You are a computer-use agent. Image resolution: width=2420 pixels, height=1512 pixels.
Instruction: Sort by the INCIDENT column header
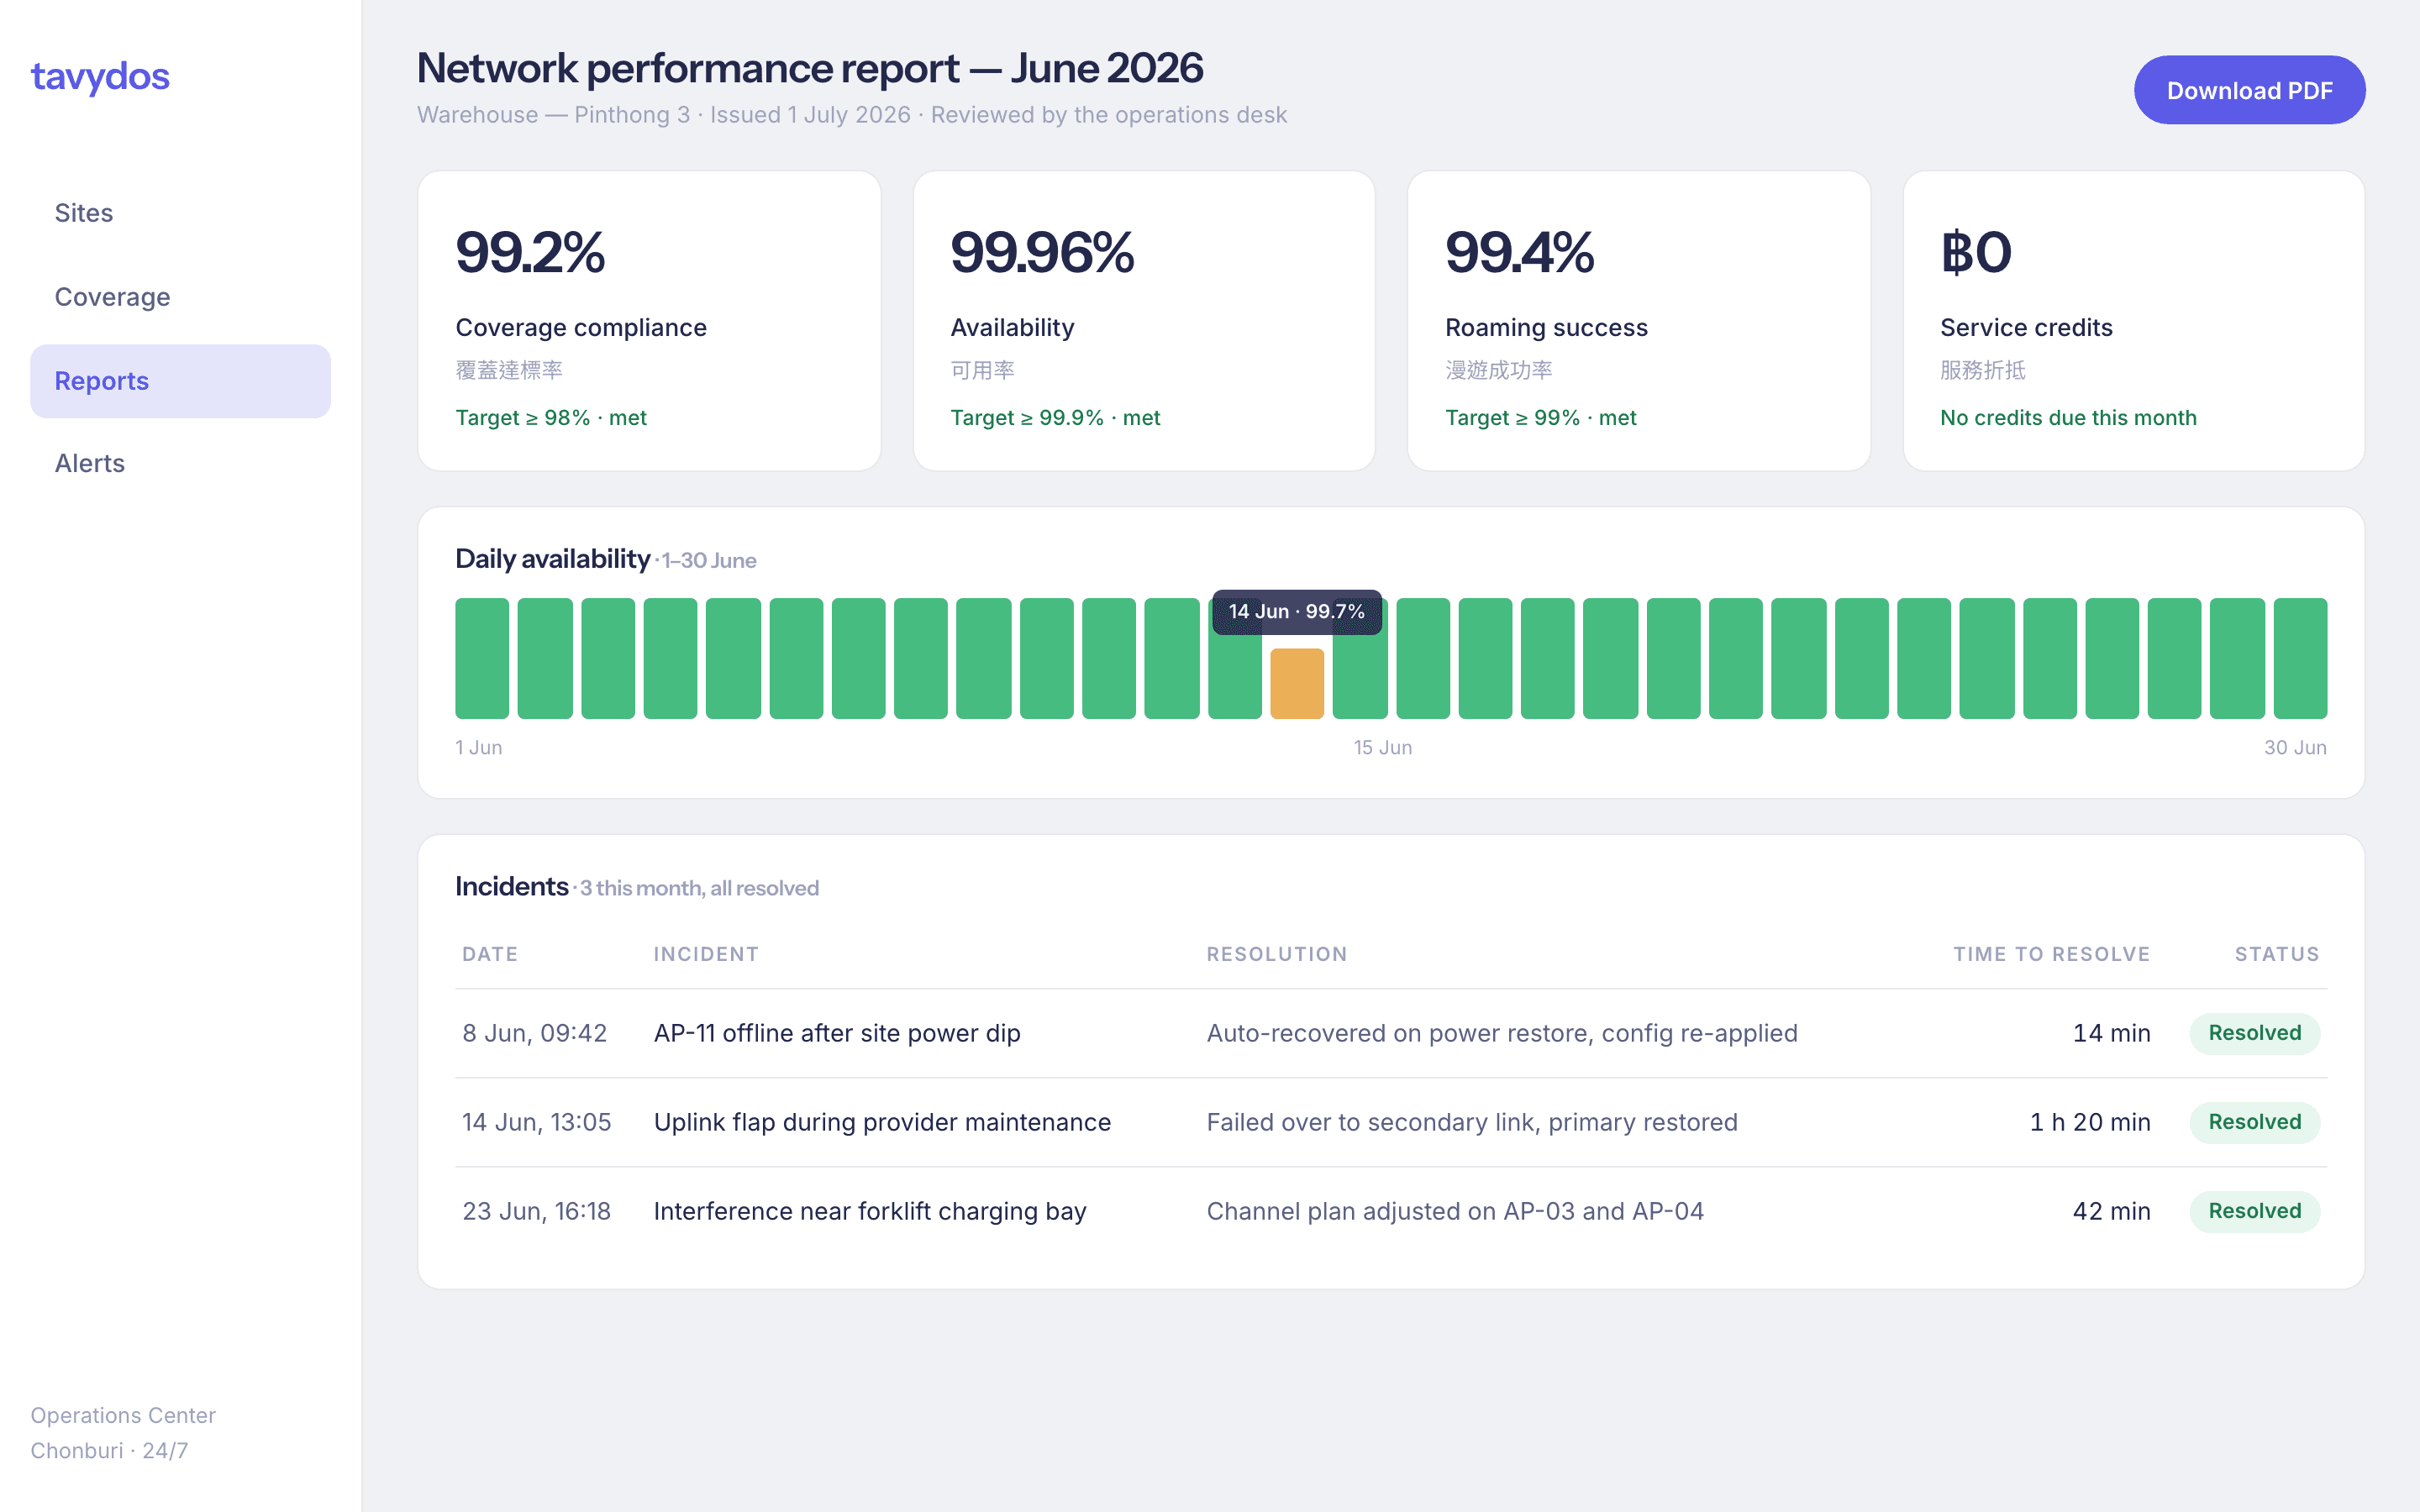(x=706, y=954)
